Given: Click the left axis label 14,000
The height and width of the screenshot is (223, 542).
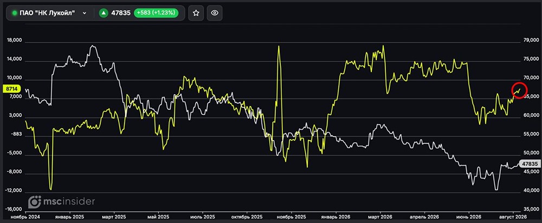Looking at the screenshot, I should (15, 60).
